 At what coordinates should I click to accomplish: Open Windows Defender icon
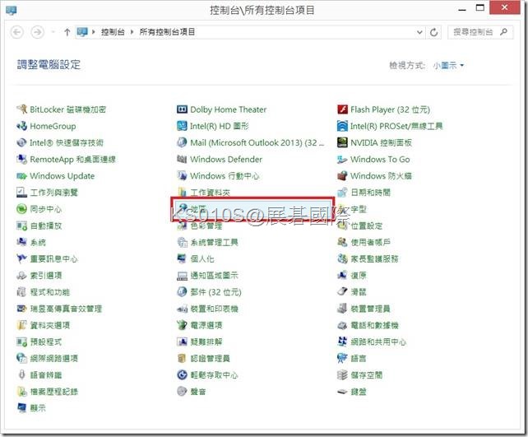click(x=182, y=159)
